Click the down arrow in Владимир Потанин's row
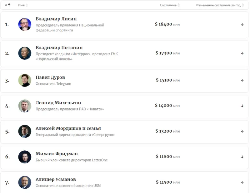The image size is (250, 193). pyautogui.click(x=242, y=53)
